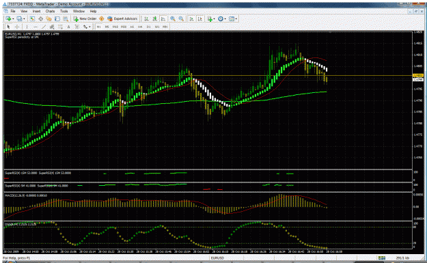Select the Text Label tool

click(x=77, y=27)
